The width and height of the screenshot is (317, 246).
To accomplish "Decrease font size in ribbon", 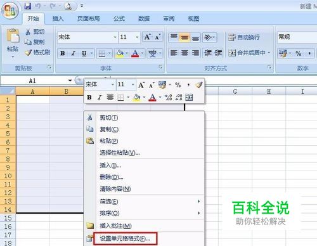I will pyautogui.click(x=157, y=37).
